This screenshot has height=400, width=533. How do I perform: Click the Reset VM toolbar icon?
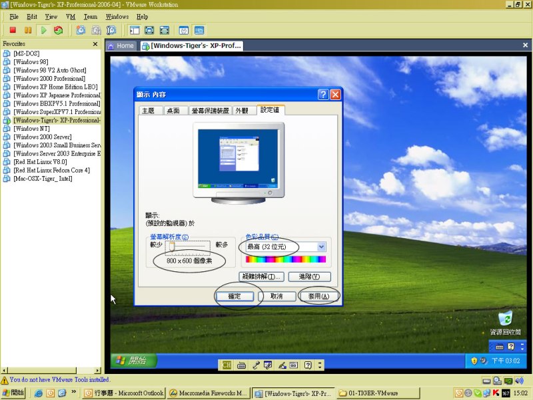(59, 30)
